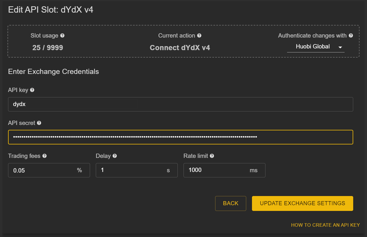
Task: Click the Enter Exchange Credentials heading
Action: (x=53, y=72)
